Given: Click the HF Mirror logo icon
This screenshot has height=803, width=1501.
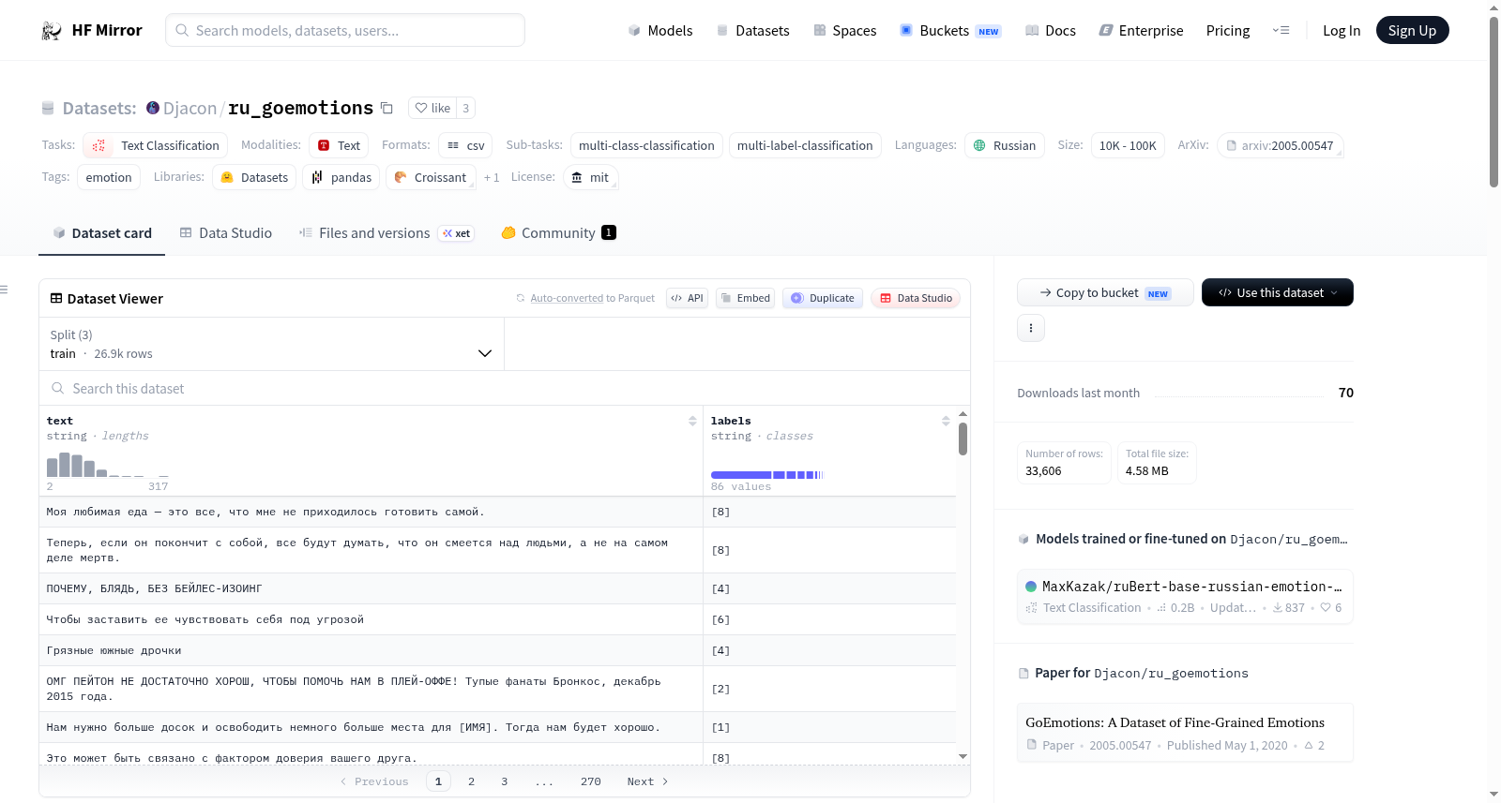Looking at the screenshot, I should tap(52, 31).
